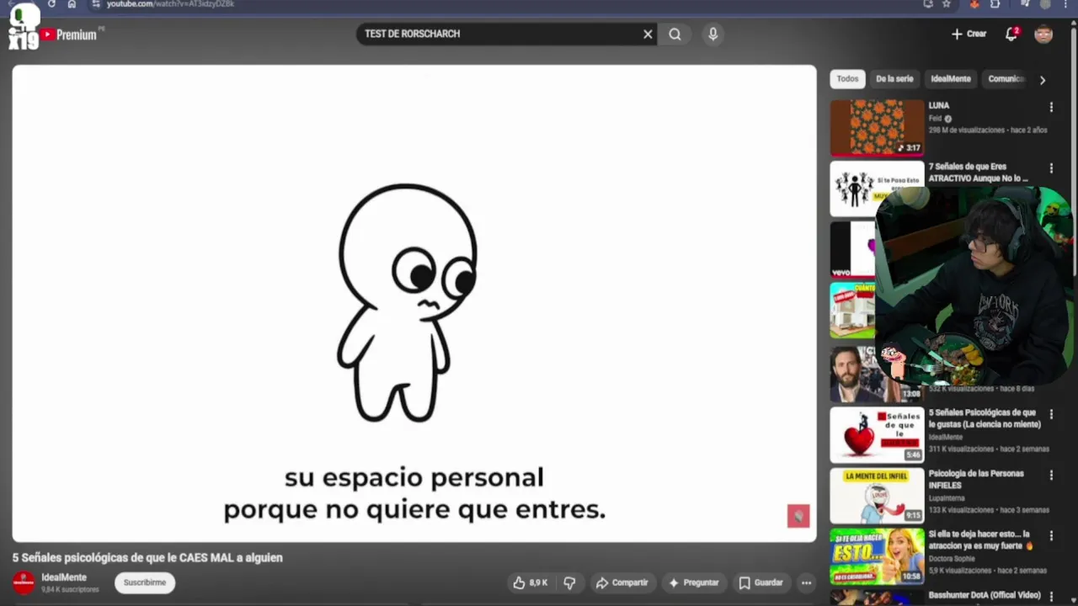Bookmark this page with the star
1078x606 pixels.
coord(947,4)
